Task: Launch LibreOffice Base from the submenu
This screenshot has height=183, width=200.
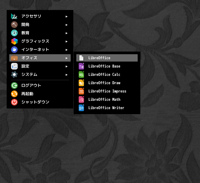Action: point(107,66)
